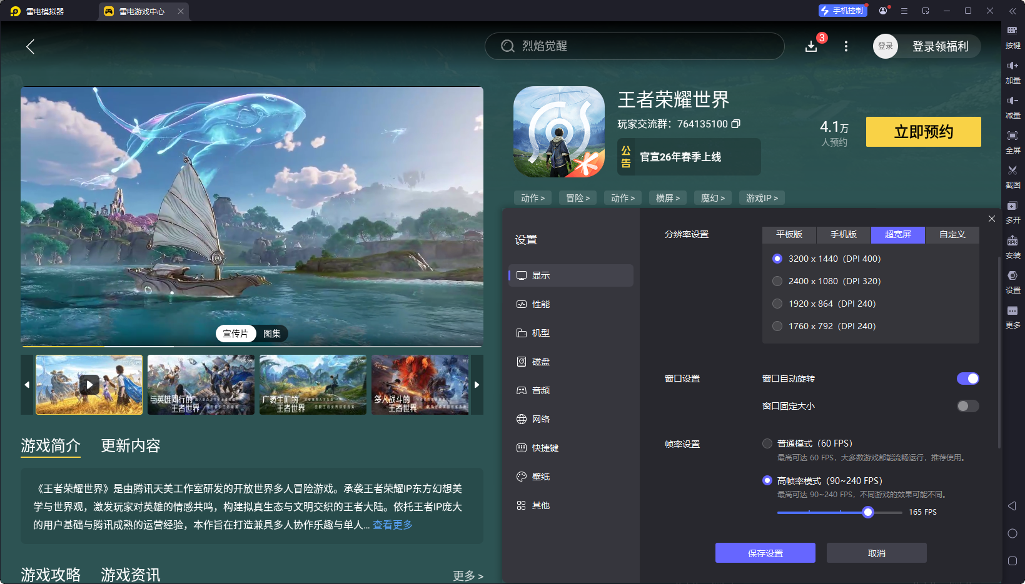The height and width of the screenshot is (584, 1025).
Task: Open the 性能 settings panel
Action: pos(541,304)
